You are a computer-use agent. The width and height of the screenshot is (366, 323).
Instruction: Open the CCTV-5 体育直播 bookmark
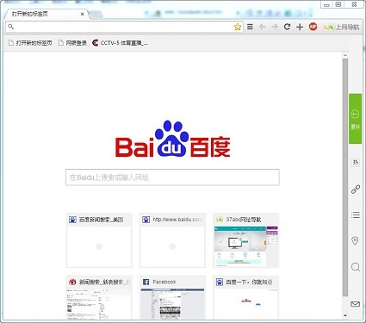(x=120, y=43)
